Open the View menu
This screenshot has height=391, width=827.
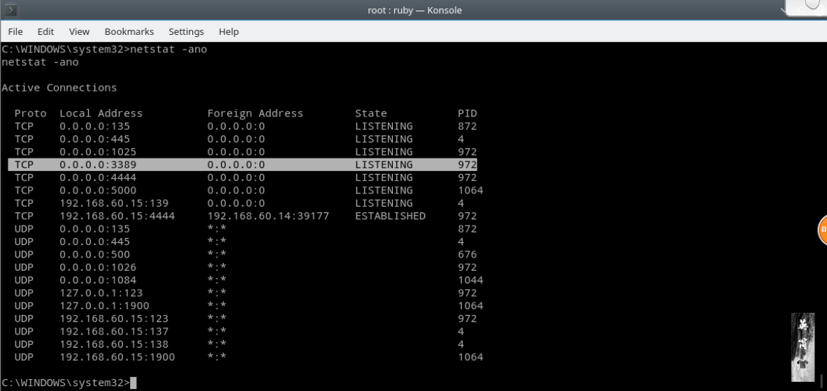point(79,31)
